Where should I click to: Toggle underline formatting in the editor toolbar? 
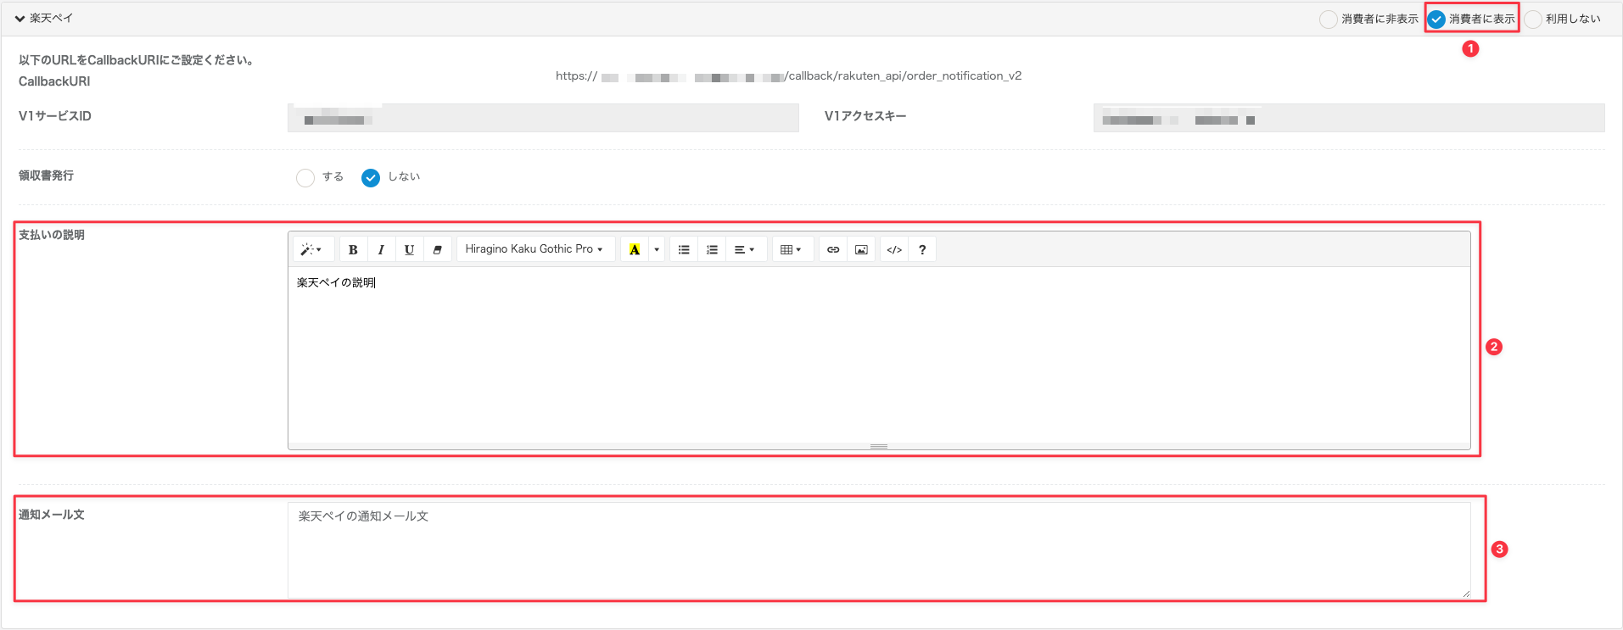click(x=409, y=249)
